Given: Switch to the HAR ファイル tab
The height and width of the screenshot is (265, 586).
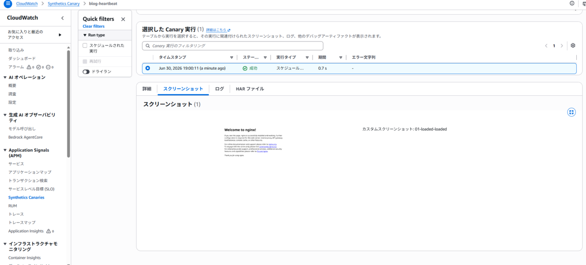Looking at the screenshot, I should pos(250,89).
